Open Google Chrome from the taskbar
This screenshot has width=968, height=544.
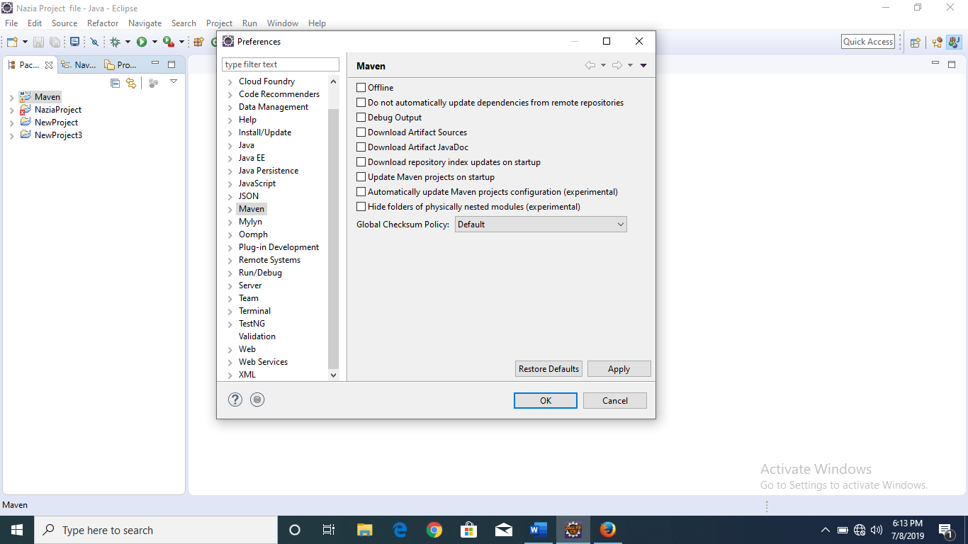coord(434,530)
